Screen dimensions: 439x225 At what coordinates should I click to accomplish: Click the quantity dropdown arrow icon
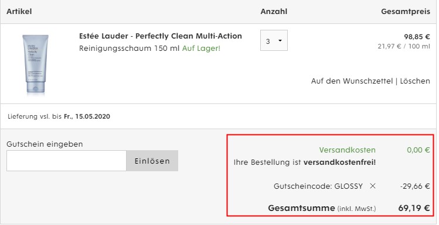[x=280, y=41]
